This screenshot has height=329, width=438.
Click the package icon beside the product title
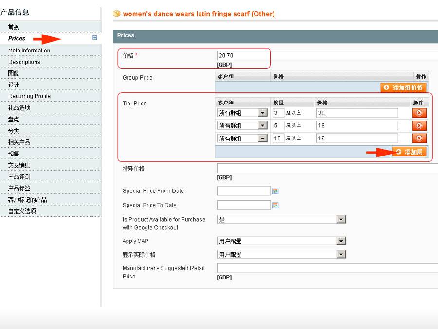[x=116, y=14]
